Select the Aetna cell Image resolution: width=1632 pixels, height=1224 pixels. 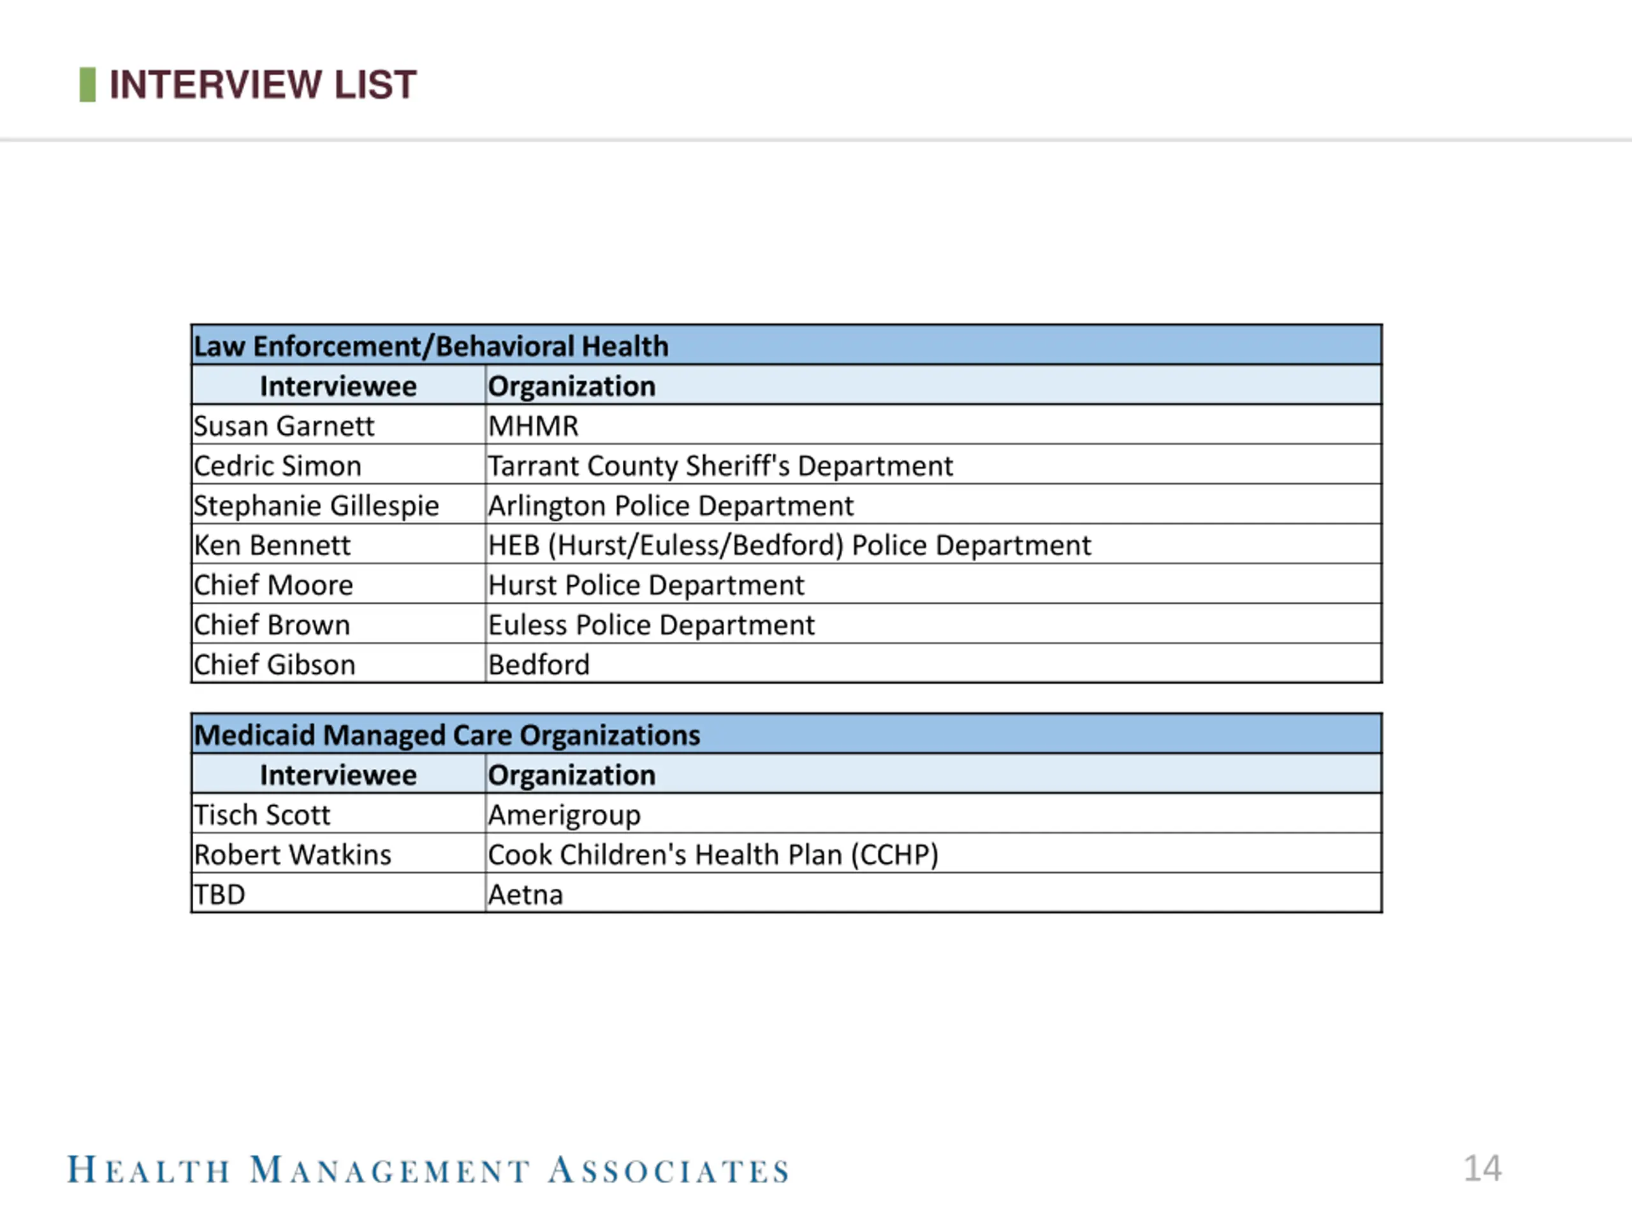pos(934,894)
